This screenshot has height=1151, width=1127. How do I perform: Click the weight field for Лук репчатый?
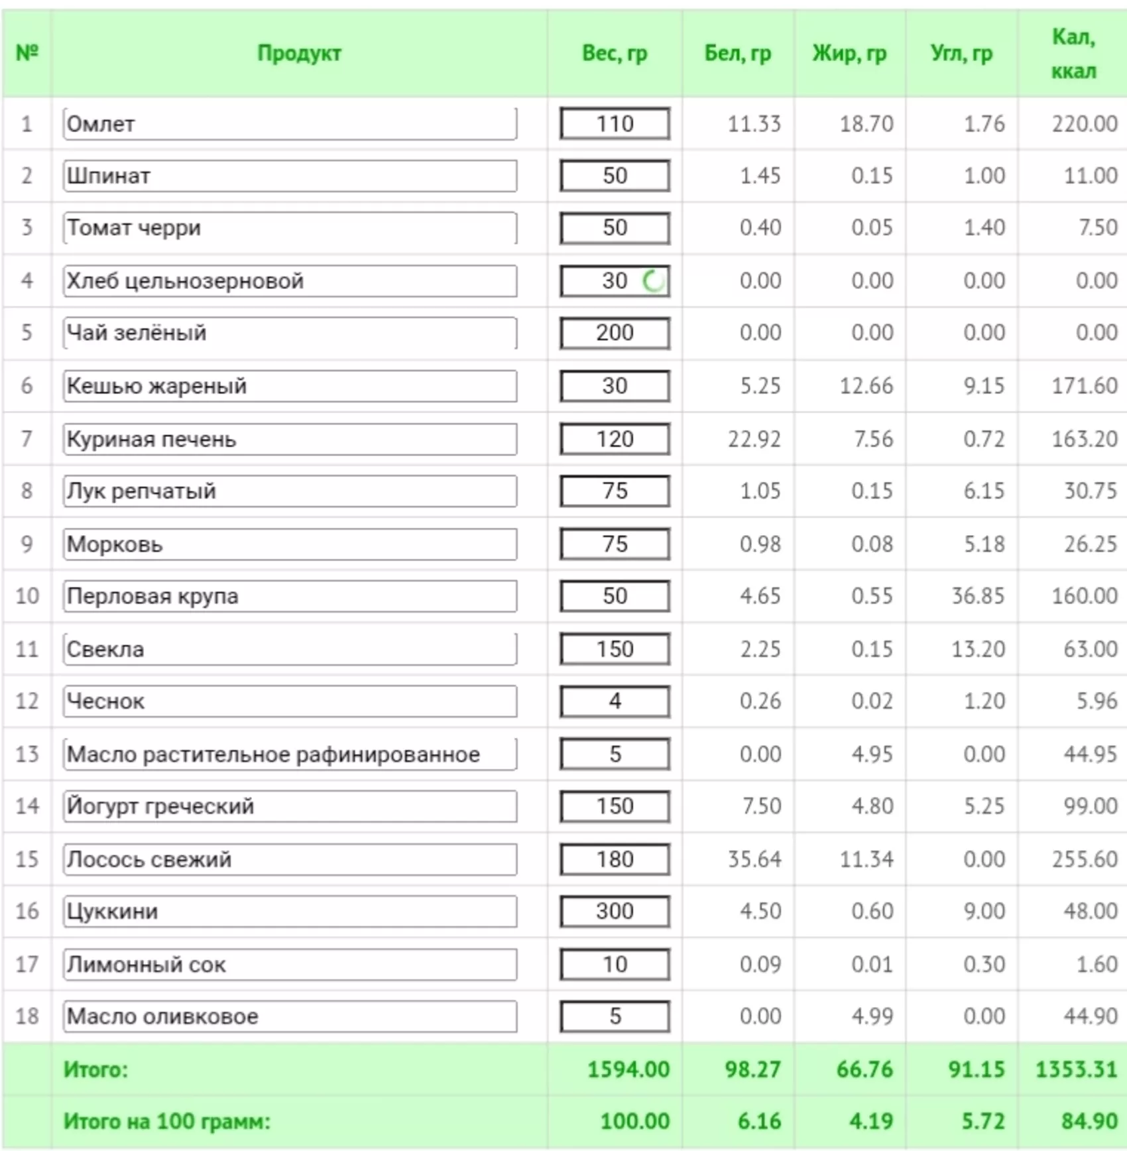(x=615, y=491)
